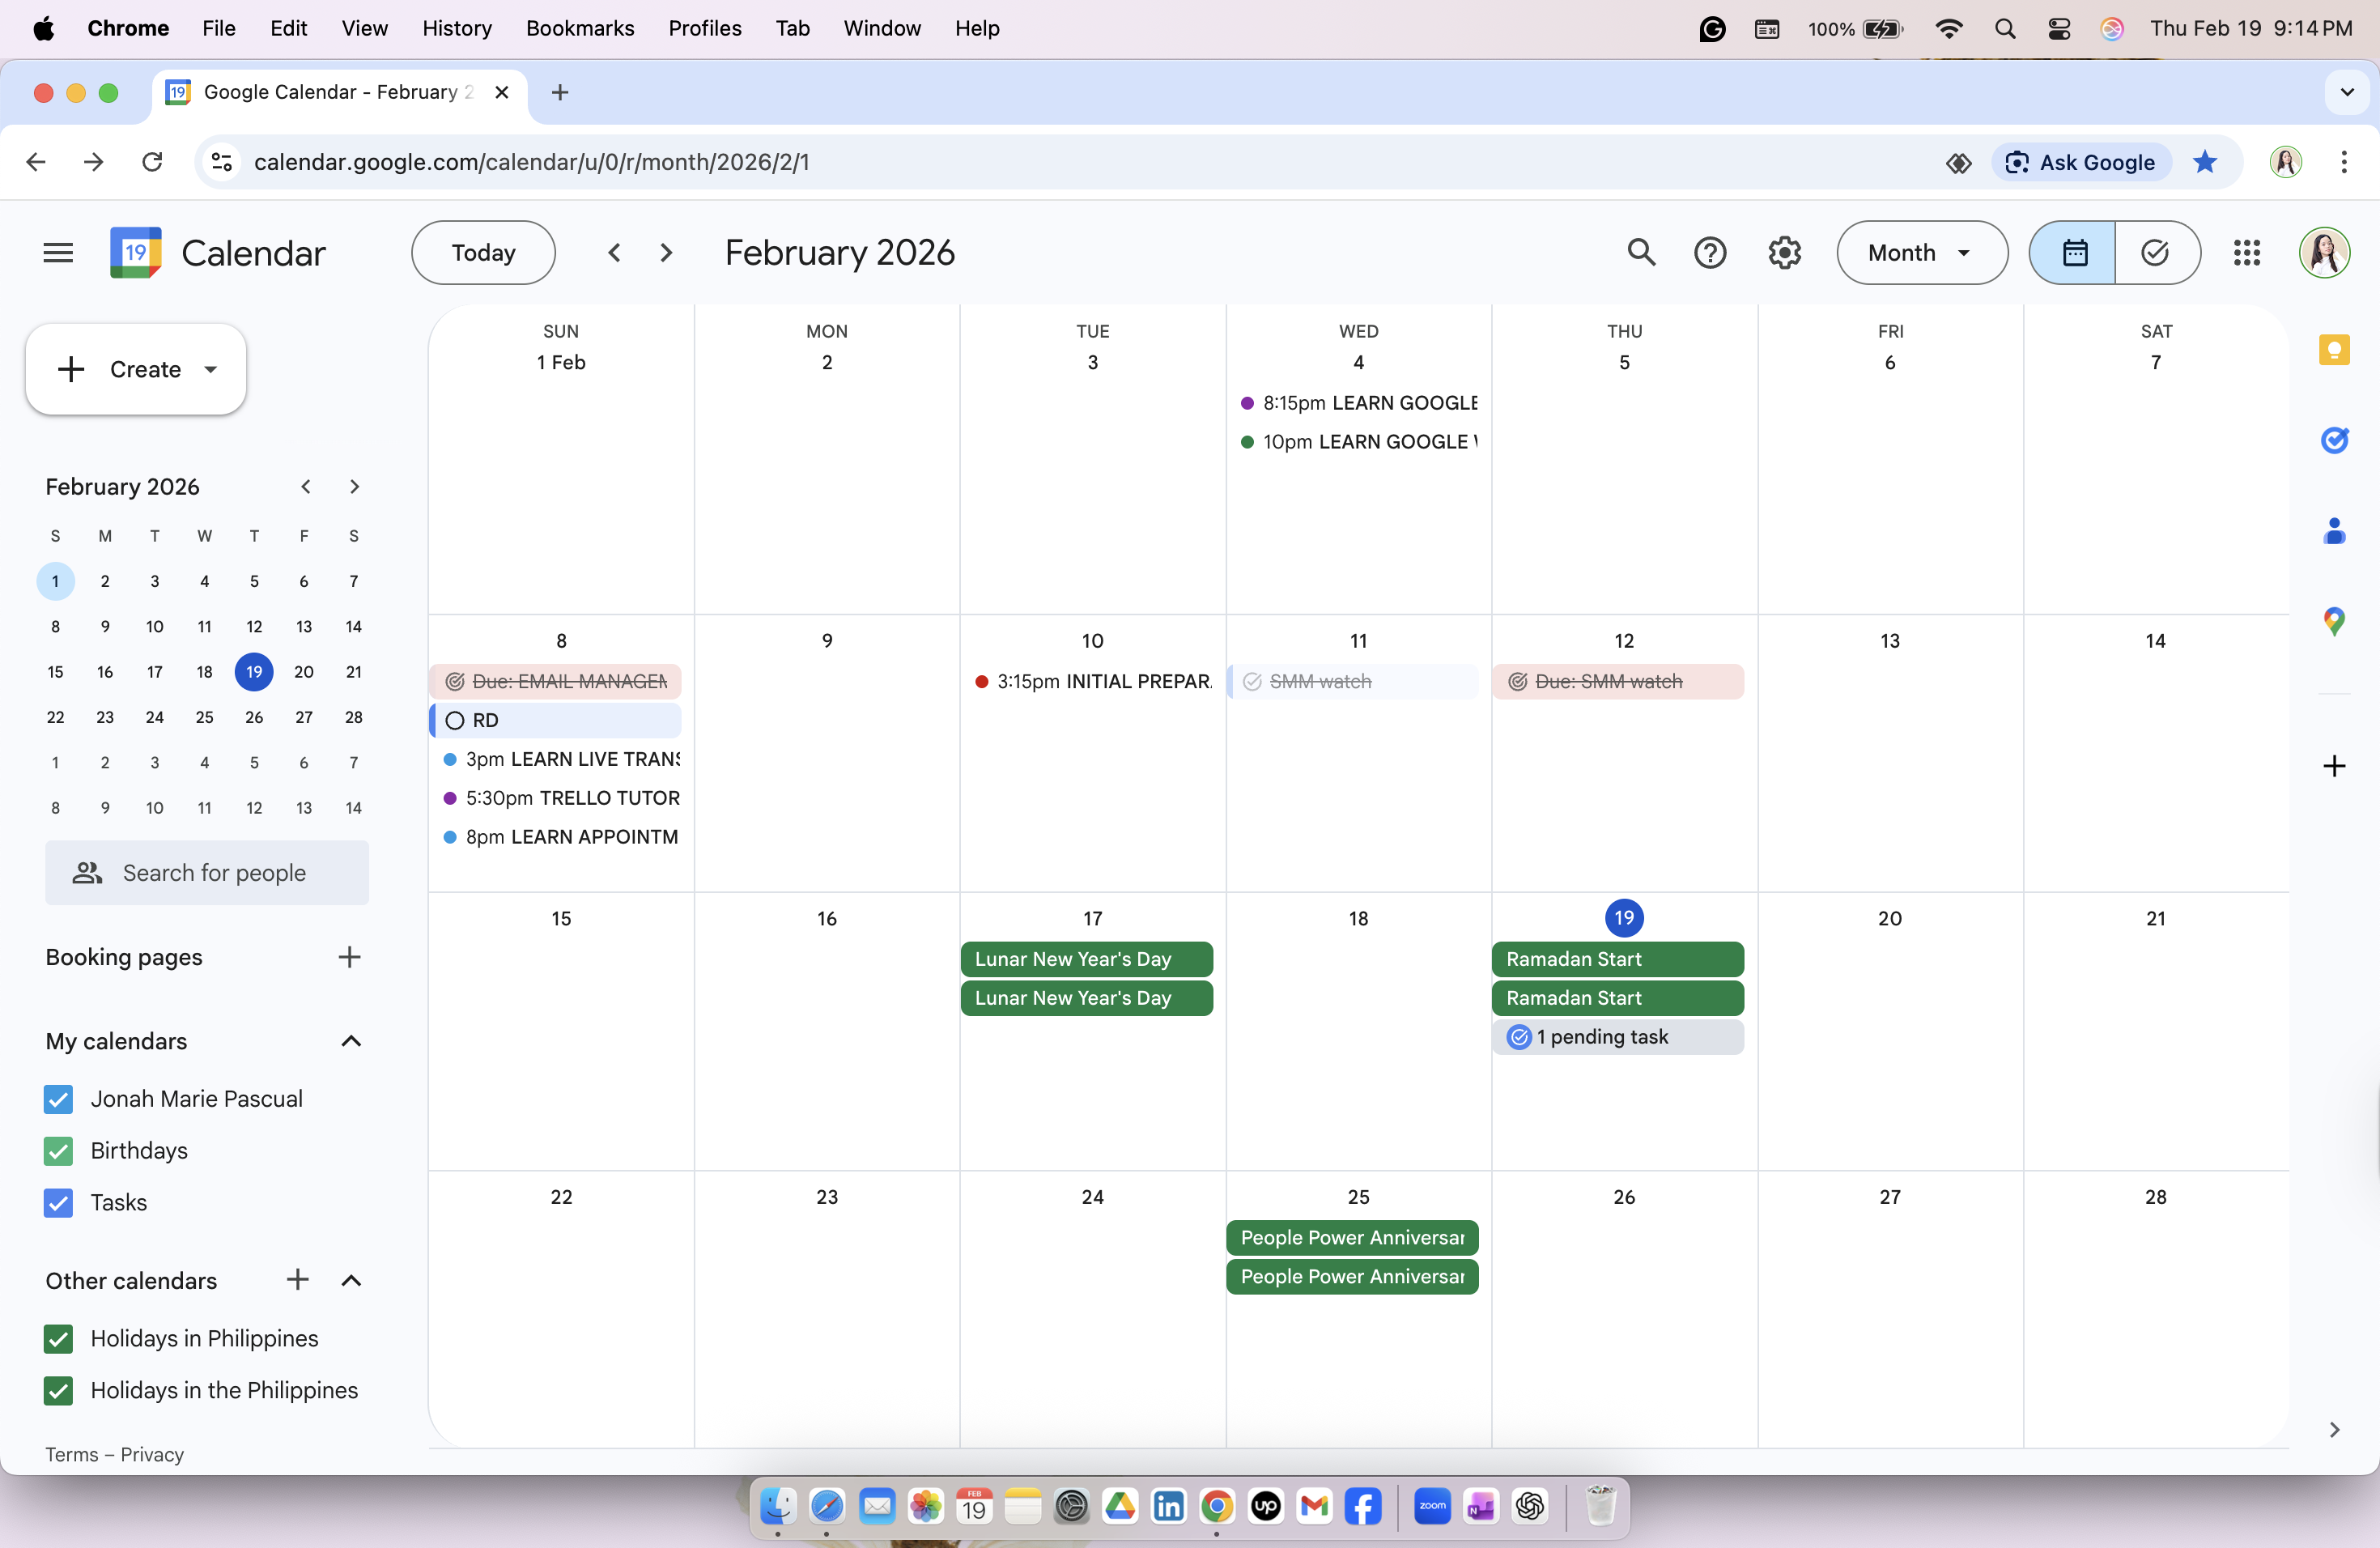Image resolution: width=2380 pixels, height=1548 pixels.
Task: Open Contacts in the side panel
Action: coord(2333,531)
